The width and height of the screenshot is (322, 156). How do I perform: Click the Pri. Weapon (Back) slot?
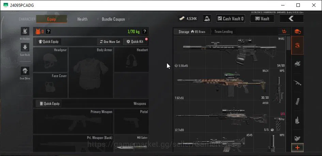click(73, 143)
